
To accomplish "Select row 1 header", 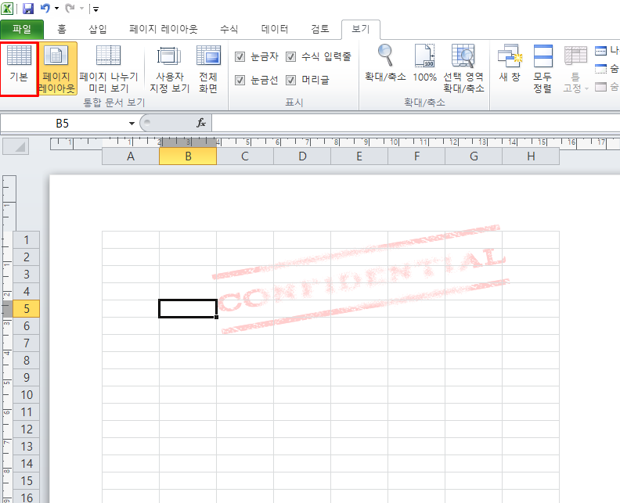I will pos(26,240).
